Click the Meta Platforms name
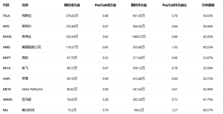The height and width of the screenshot is (114, 223). [x=32, y=89]
